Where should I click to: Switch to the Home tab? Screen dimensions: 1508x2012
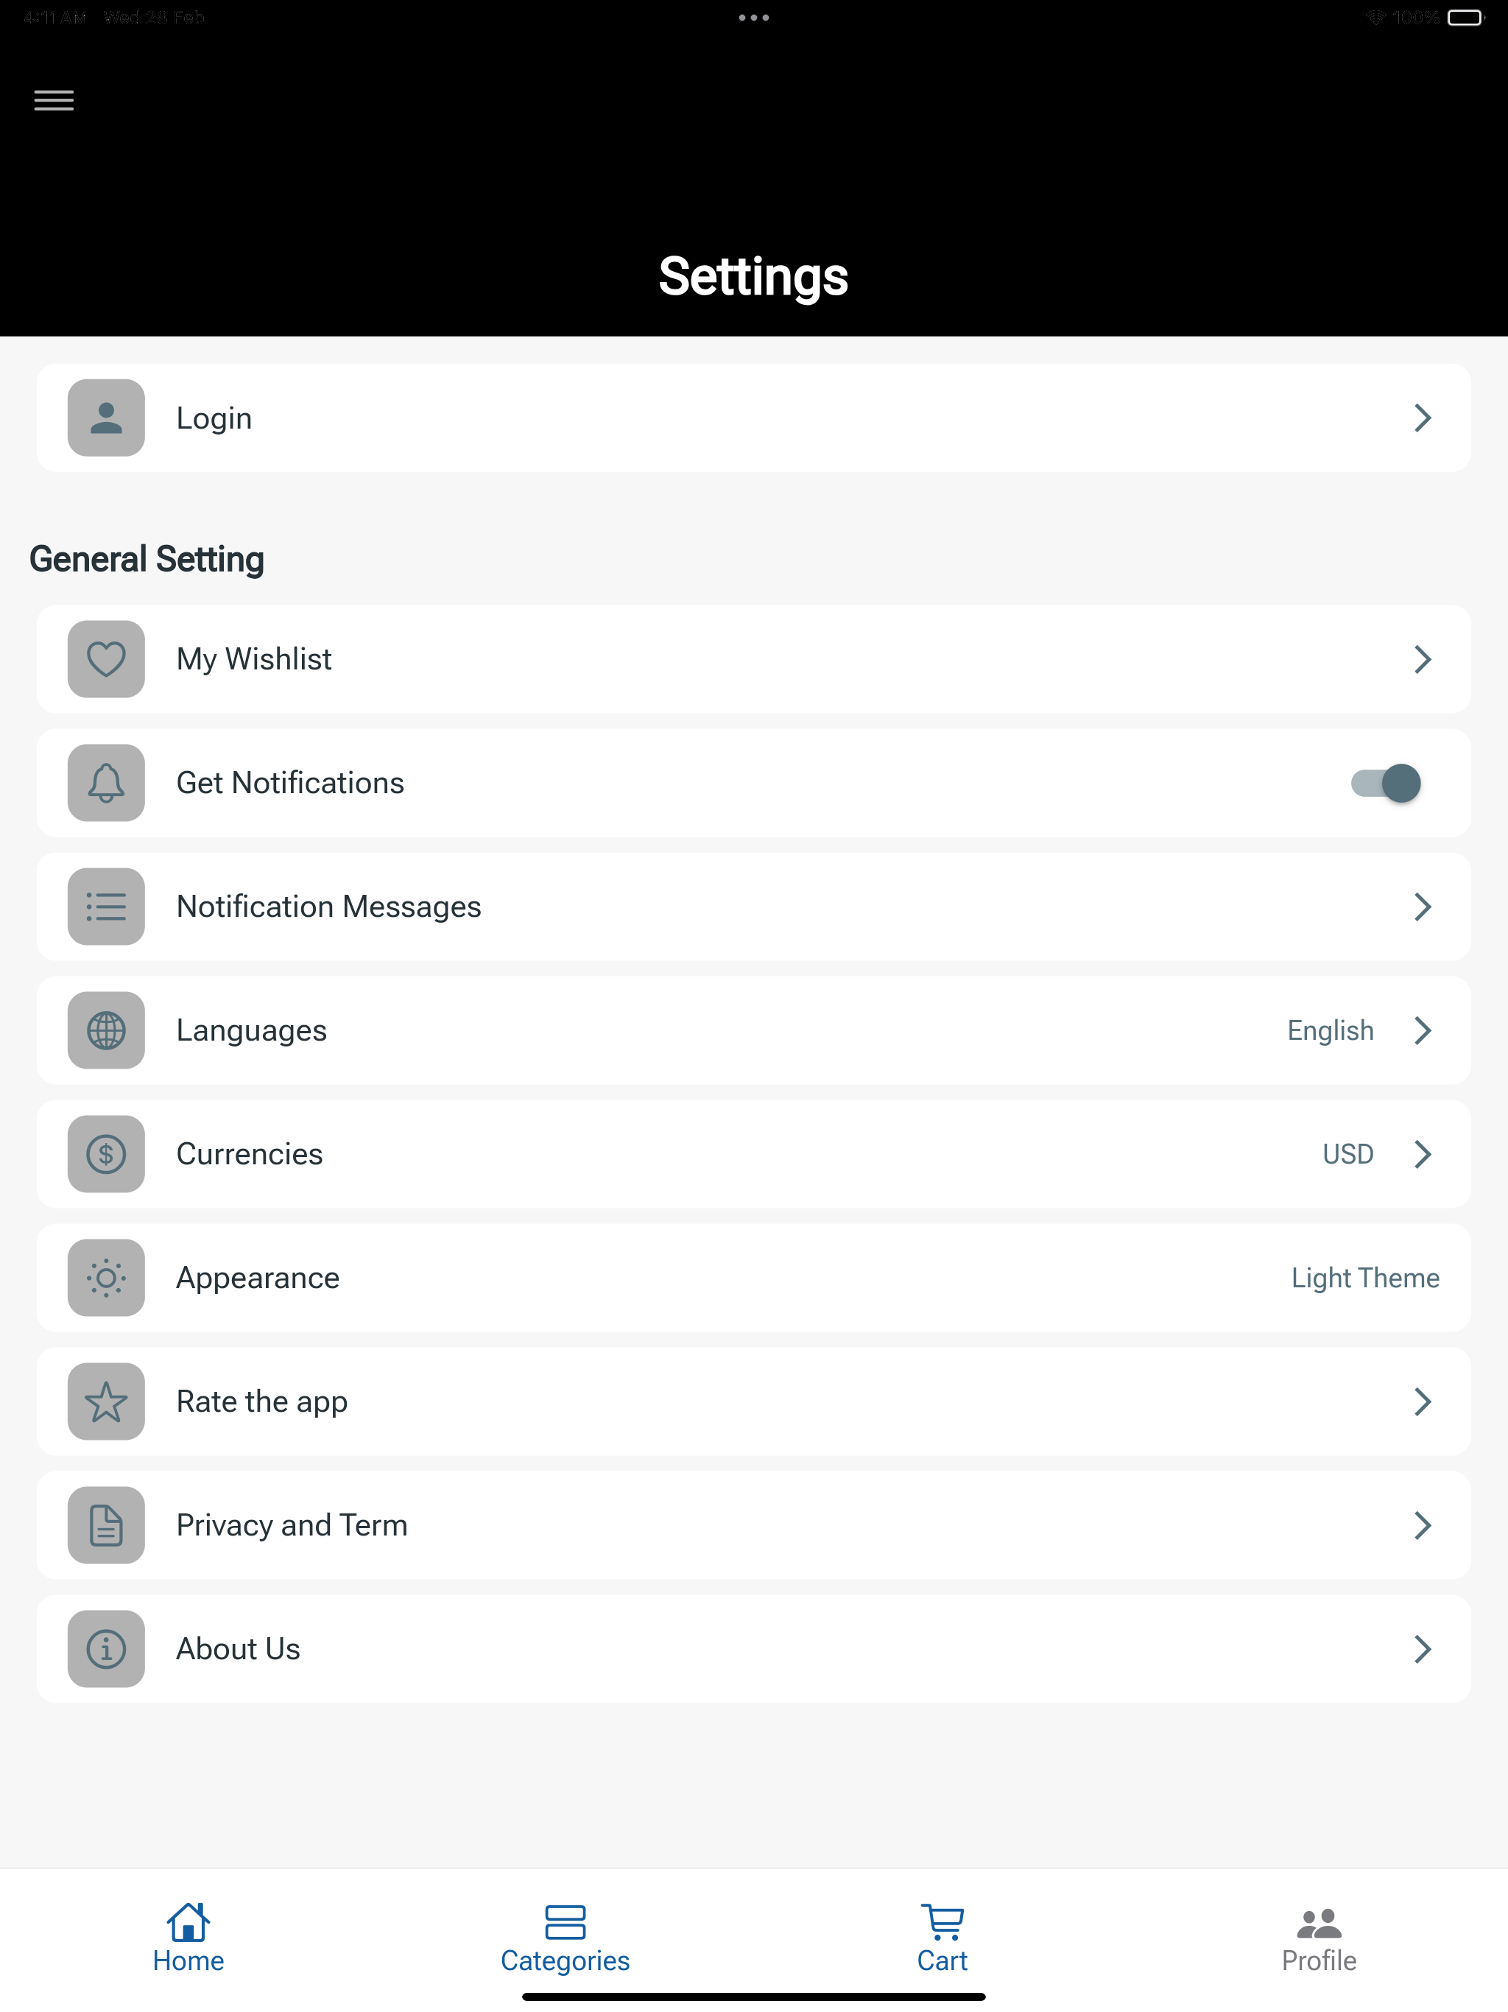pyautogui.click(x=188, y=1938)
